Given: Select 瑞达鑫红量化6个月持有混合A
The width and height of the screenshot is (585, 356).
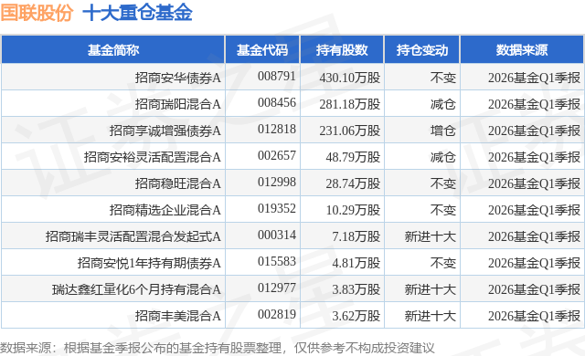Looking at the screenshot, I should tap(136, 289).
